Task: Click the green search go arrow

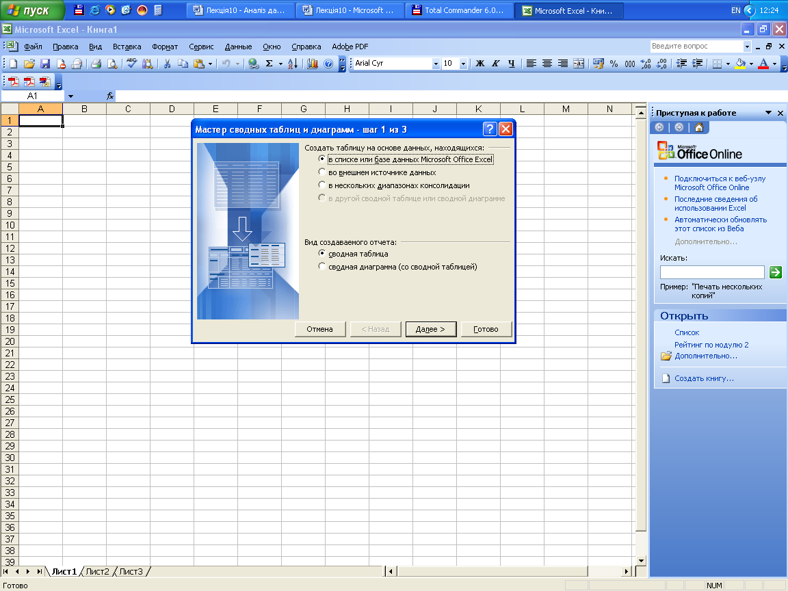Action: (x=776, y=272)
